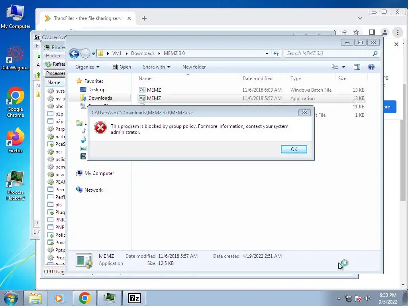The width and height of the screenshot is (408, 306).
Task: Sort by Type column header
Action: [x=312, y=78]
